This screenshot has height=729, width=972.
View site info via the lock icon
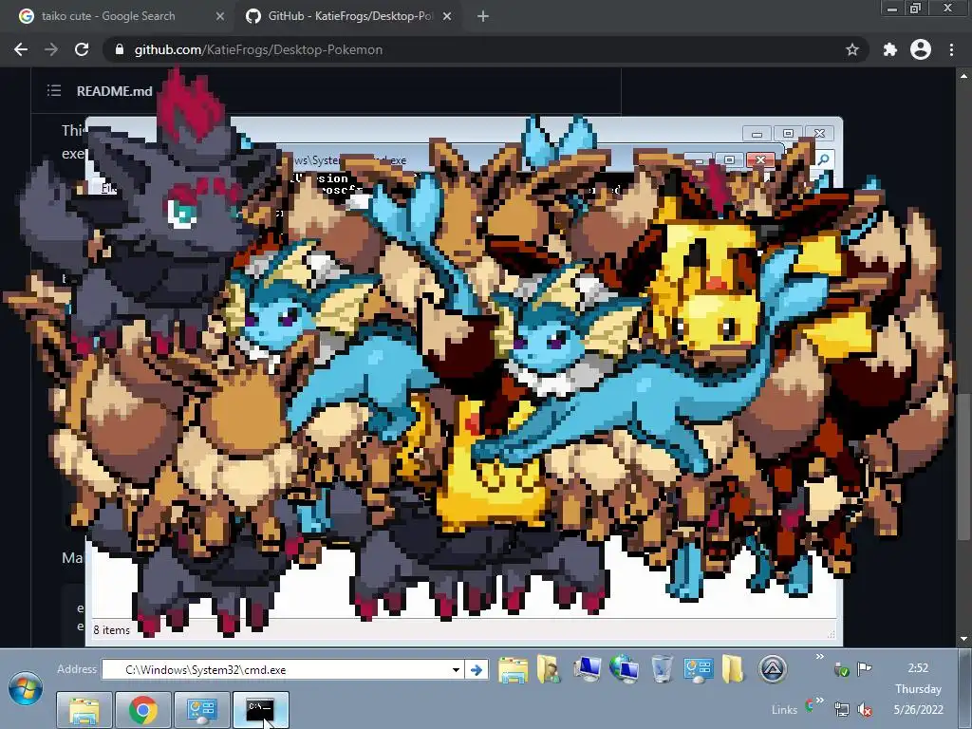click(120, 49)
